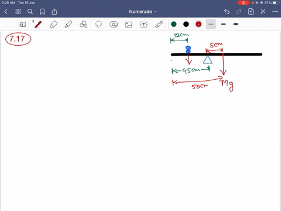Select the Pen tool
The width and height of the screenshot is (281, 211).
click(x=38, y=25)
